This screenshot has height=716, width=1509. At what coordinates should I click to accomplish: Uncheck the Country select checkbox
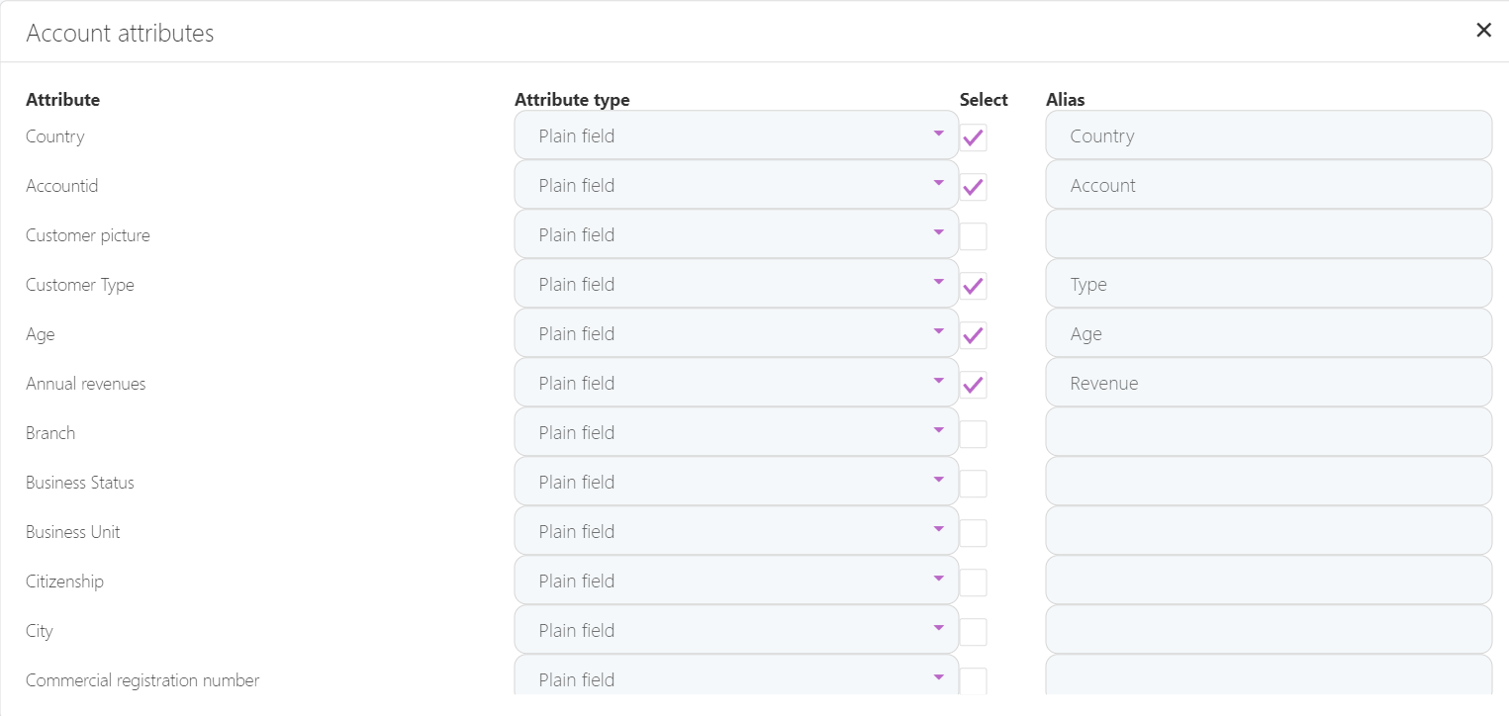(x=974, y=137)
